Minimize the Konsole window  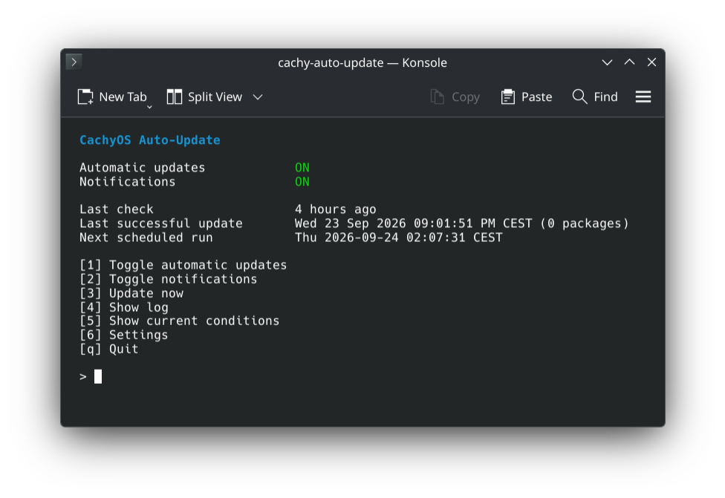(607, 62)
